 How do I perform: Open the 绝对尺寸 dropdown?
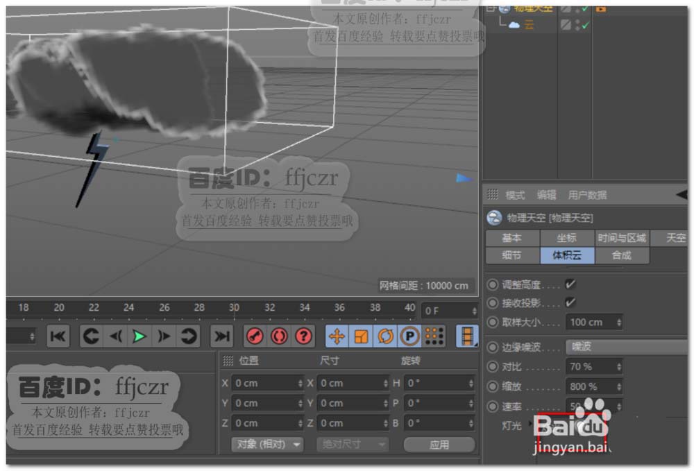(x=353, y=444)
